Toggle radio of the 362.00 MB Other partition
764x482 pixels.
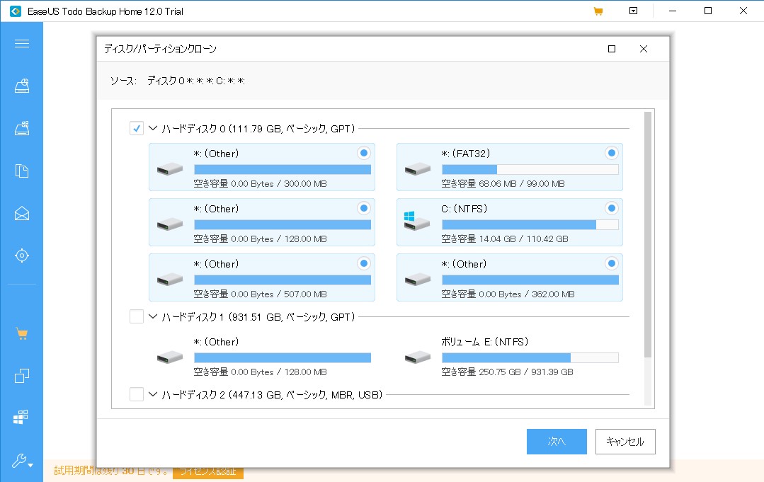612,263
